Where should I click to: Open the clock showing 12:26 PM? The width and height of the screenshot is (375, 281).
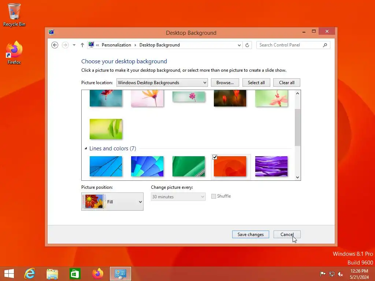(359, 274)
